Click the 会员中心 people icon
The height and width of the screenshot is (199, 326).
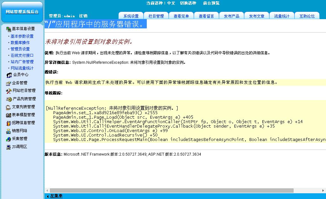[x=9, y=75]
